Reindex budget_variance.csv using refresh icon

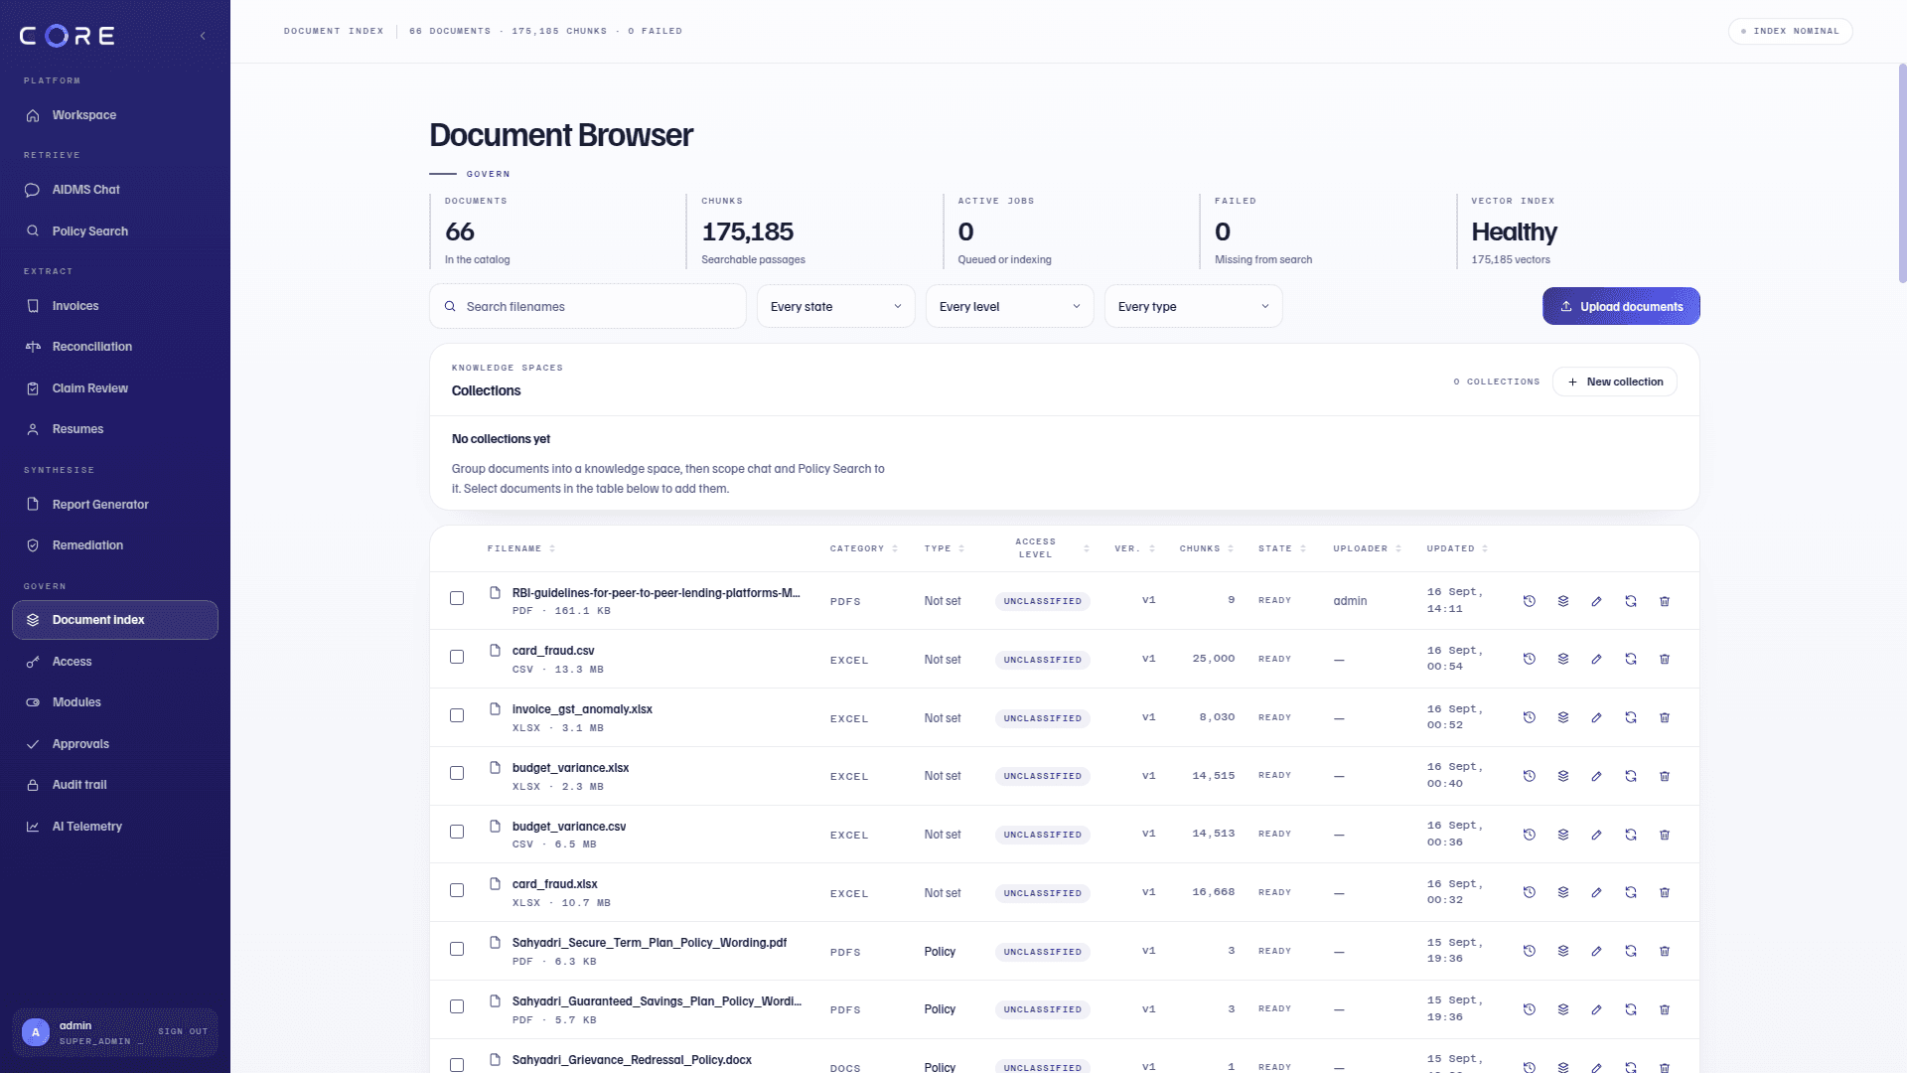(1631, 835)
